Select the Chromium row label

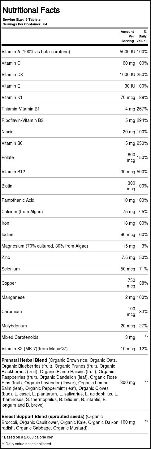point(11,312)
